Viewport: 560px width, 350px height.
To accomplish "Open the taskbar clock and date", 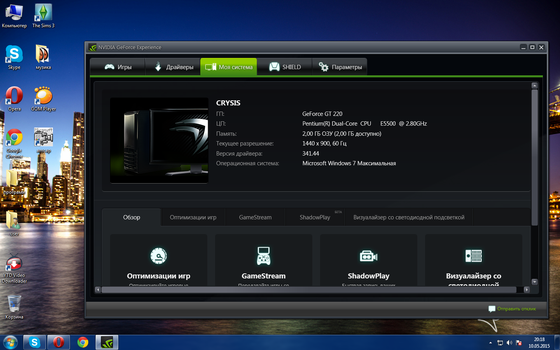I will (539, 343).
